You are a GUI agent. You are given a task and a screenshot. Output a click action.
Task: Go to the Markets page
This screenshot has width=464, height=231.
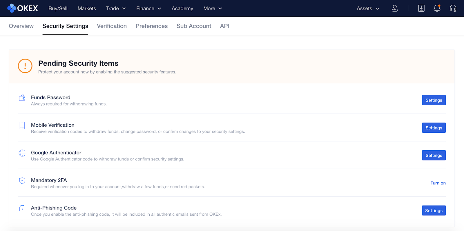[87, 8]
